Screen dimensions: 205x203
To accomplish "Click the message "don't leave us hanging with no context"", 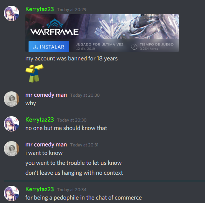I will [x=74, y=173].
